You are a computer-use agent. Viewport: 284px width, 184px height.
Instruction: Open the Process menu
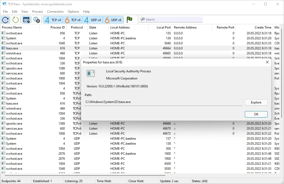pyautogui.click(x=38, y=12)
